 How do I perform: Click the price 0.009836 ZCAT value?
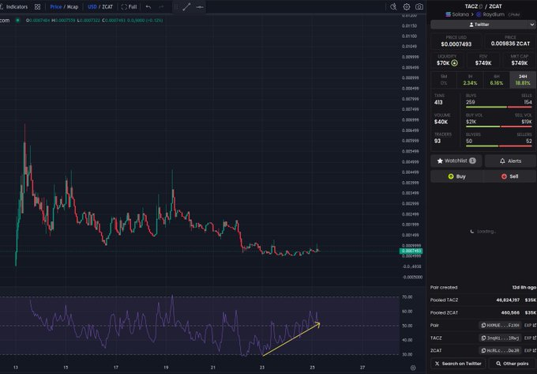pyautogui.click(x=510, y=43)
